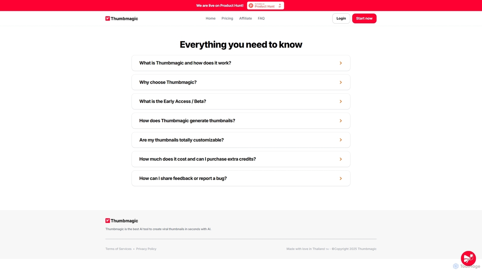Open the Terms of Services link
482x271 pixels.
point(119,249)
